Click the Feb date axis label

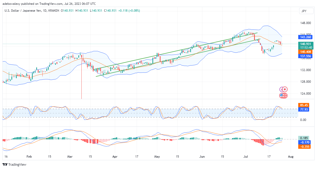point(29,157)
